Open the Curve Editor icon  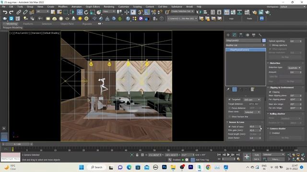[233, 12]
